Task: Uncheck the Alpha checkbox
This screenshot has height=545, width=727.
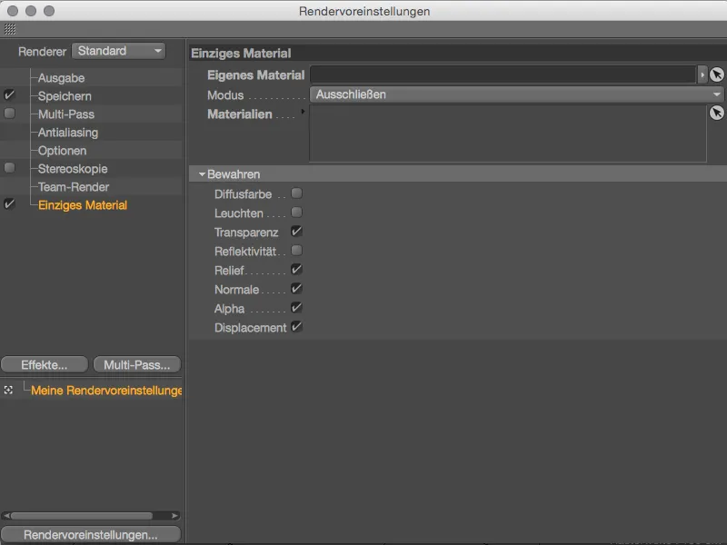Action: [297, 308]
